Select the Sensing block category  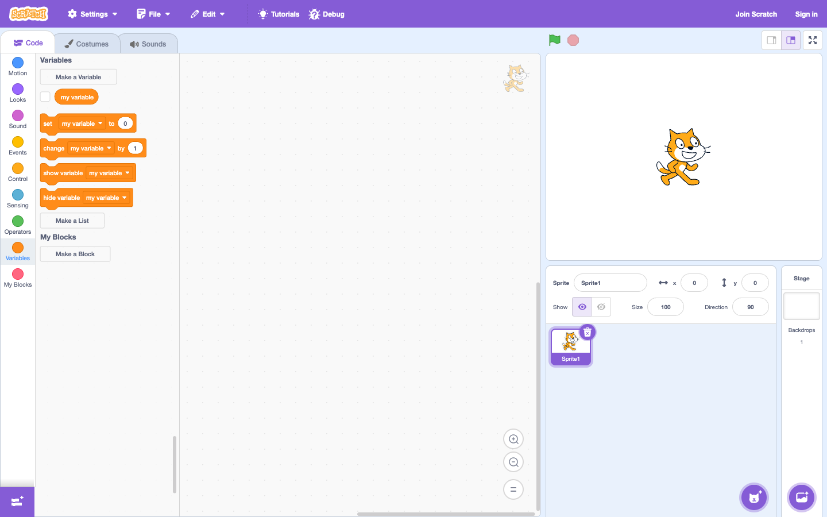[x=18, y=199]
